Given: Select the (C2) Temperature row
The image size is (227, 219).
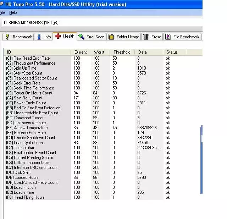Looking at the screenshot, I should 88,148.
